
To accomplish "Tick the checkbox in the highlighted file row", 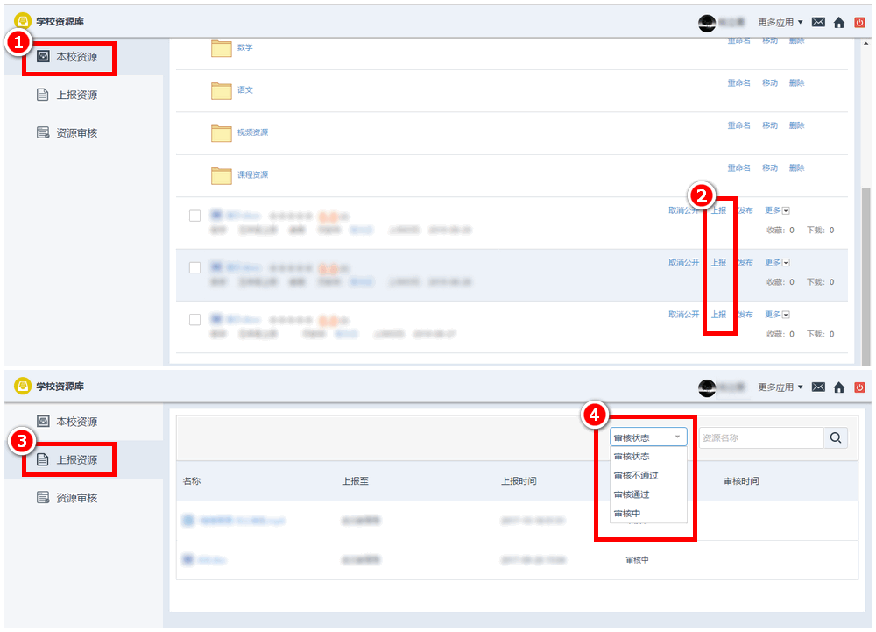I will 195,267.
